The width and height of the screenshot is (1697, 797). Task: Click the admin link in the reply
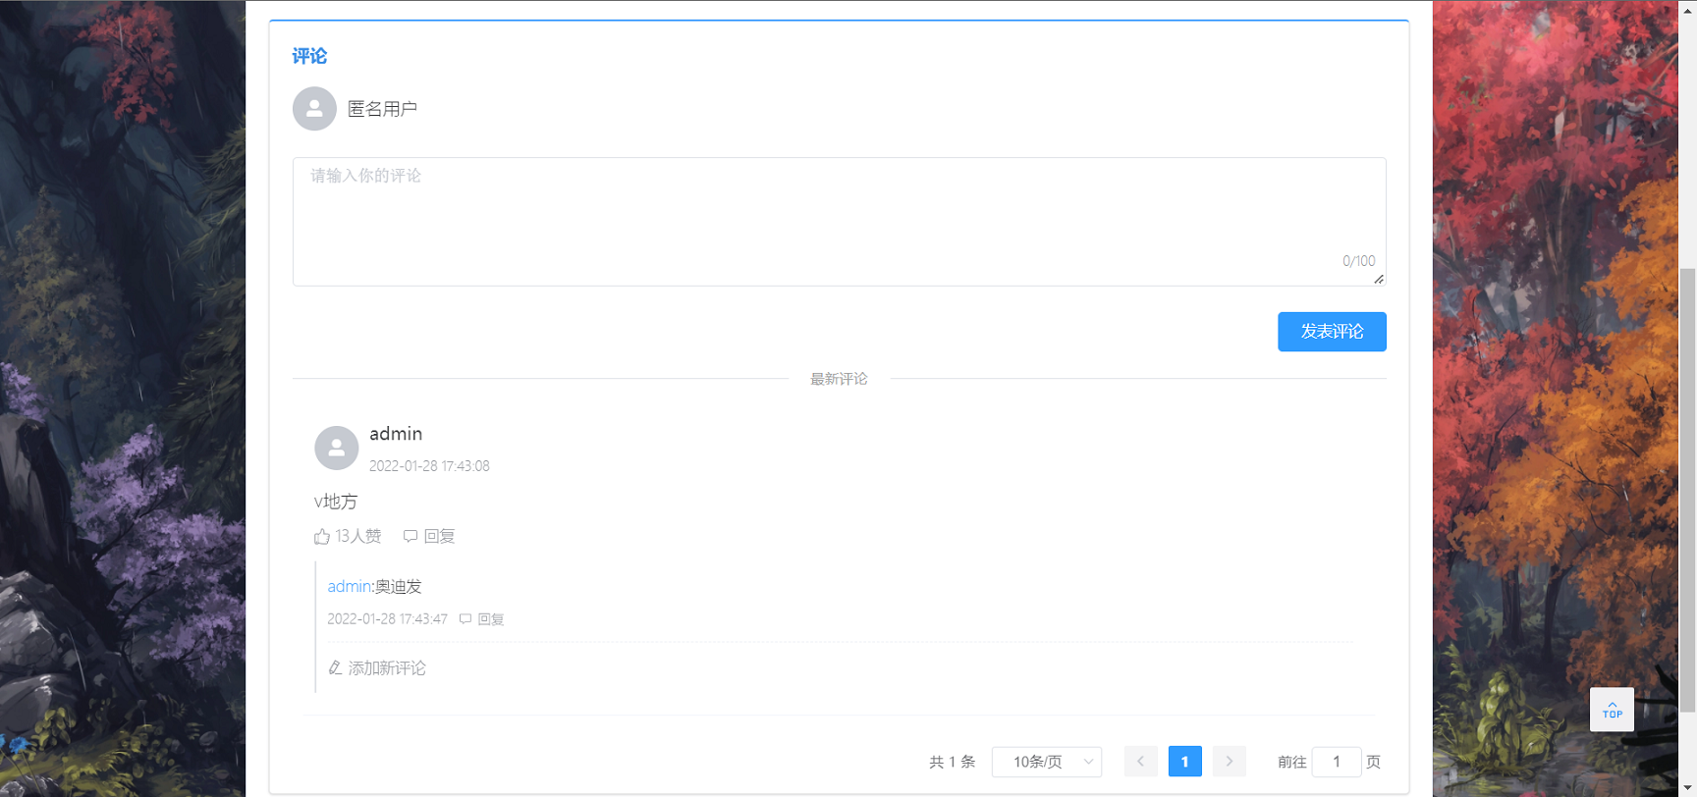pyautogui.click(x=349, y=587)
